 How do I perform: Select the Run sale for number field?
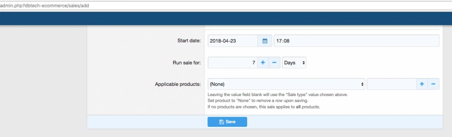[233, 62]
